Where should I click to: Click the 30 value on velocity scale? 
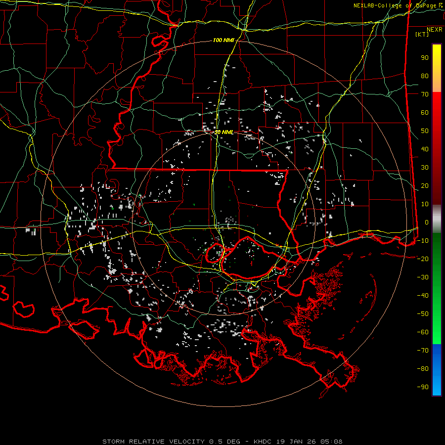pos(425,168)
